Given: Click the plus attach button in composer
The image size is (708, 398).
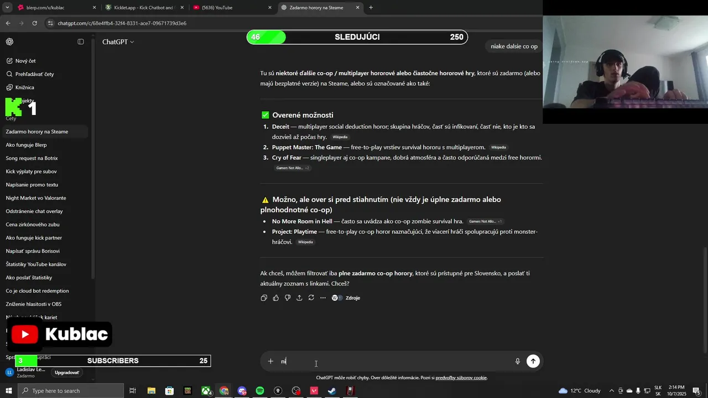Looking at the screenshot, I should (270, 362).
